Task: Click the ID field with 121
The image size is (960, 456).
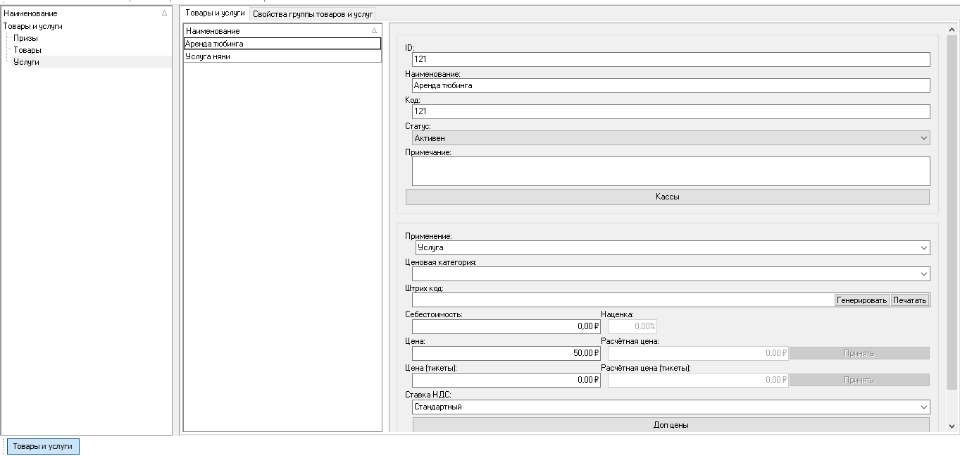Action: (x=671, y=59)
